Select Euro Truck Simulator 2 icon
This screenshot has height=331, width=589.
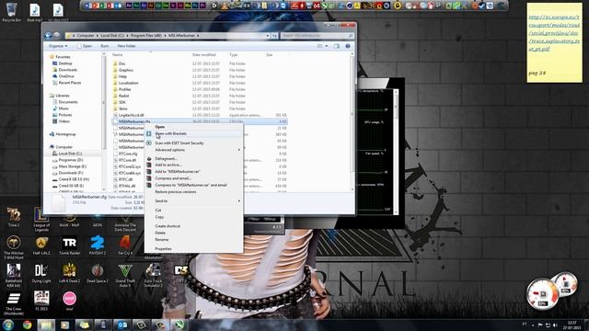(153, 276)
